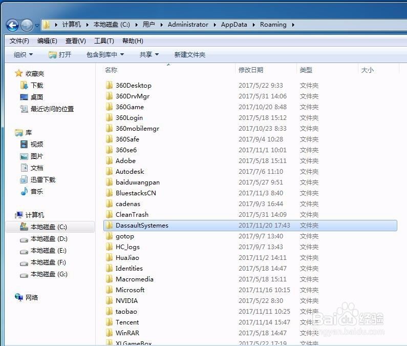The width and height of the screenshot is (407, 346).
Task: Select the Microsoft folder name
Action: click(130, 290)
